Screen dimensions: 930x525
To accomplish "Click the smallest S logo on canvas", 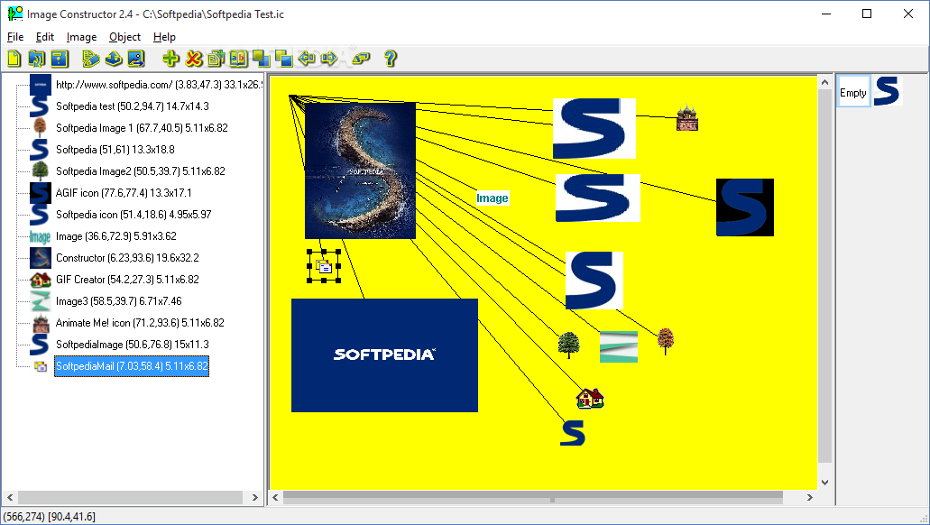I will point(573,433).
